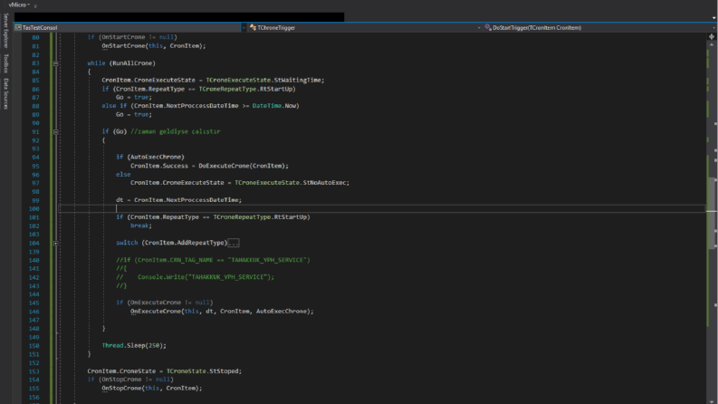Click commented 'CRN_TAG_NAME' if line
718x404 pixels.
213,260
